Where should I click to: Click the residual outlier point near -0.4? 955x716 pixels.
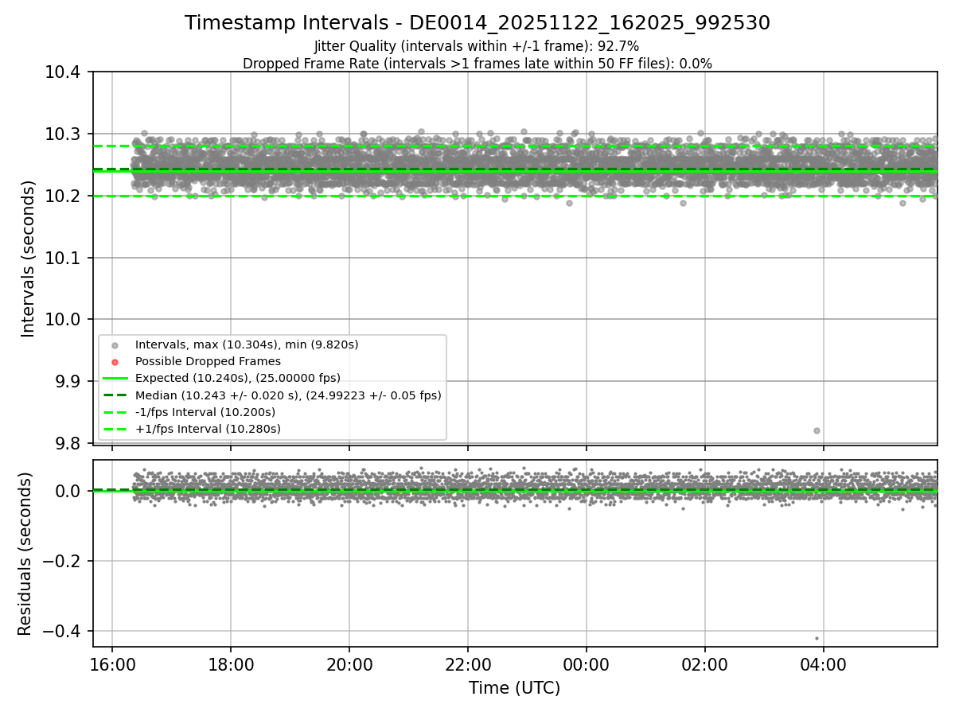coord(817,638)
